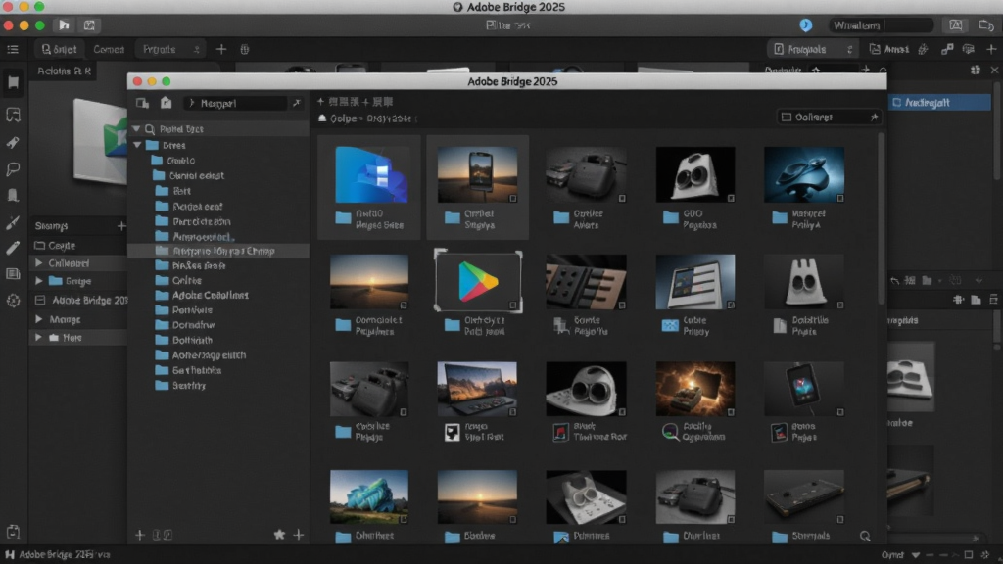Select the highlighted folder row in the tree
Viewport: 1003px width, 564px height.
[x=218, y=251]
